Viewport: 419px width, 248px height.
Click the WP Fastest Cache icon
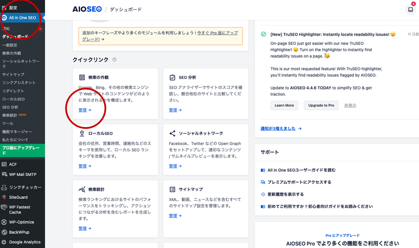click(x=4, y=207)
